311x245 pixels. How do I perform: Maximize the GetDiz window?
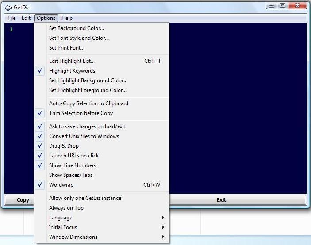(x=283, y=6)
